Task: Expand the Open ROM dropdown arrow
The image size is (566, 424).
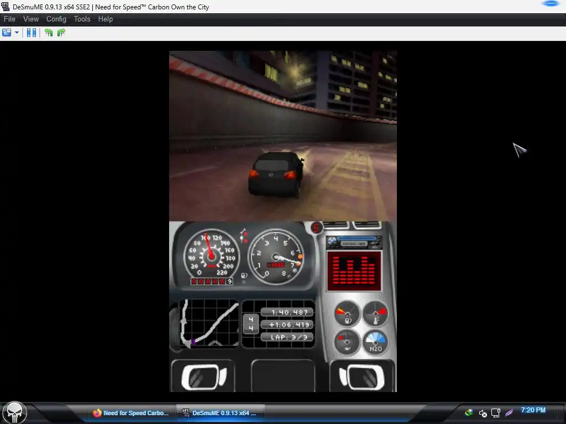Action: pos(17,33)
